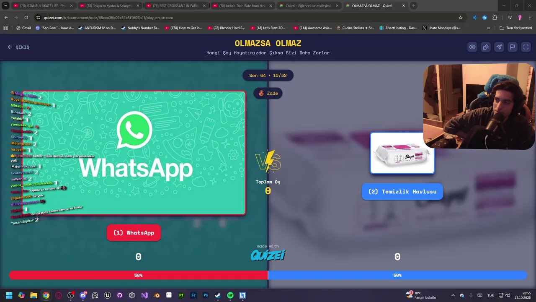Click the quizei.com address bar URL

[108, 18]
